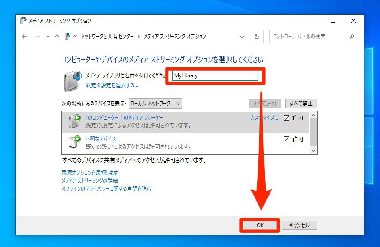Screen dimensions: 380x247
Task: Close the メディア ストリーミング オプション window
Action: pyautogui.click(x=353, y=21)
